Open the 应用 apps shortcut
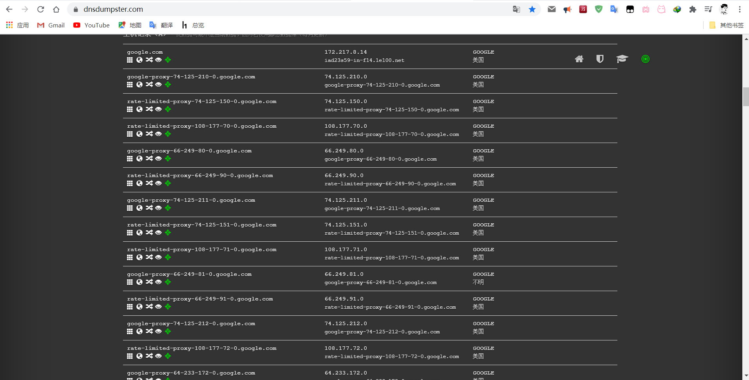Image resolution: width=749 pixels, height=380 pixels. [18, 25]
